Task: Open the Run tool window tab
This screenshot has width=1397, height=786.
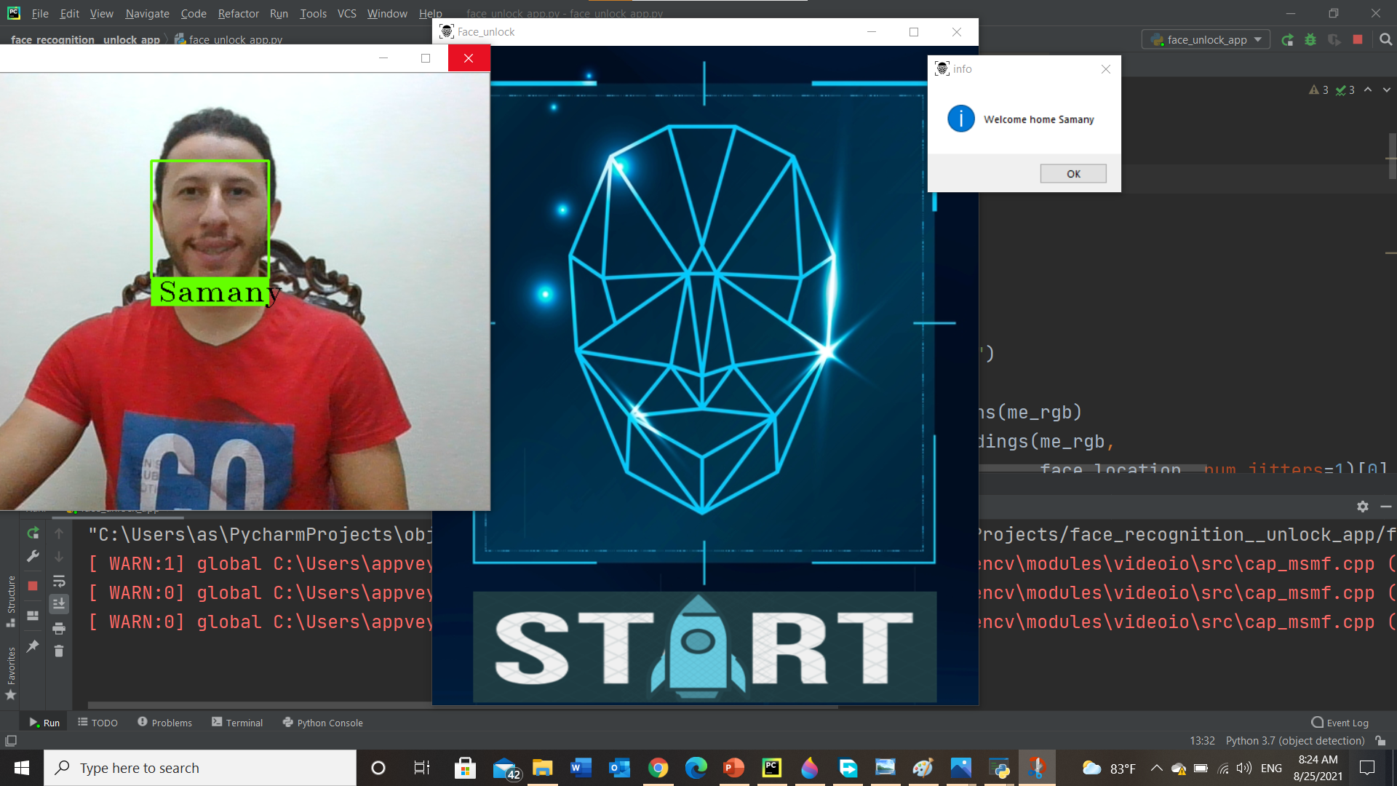Action: tap(44, 722)
